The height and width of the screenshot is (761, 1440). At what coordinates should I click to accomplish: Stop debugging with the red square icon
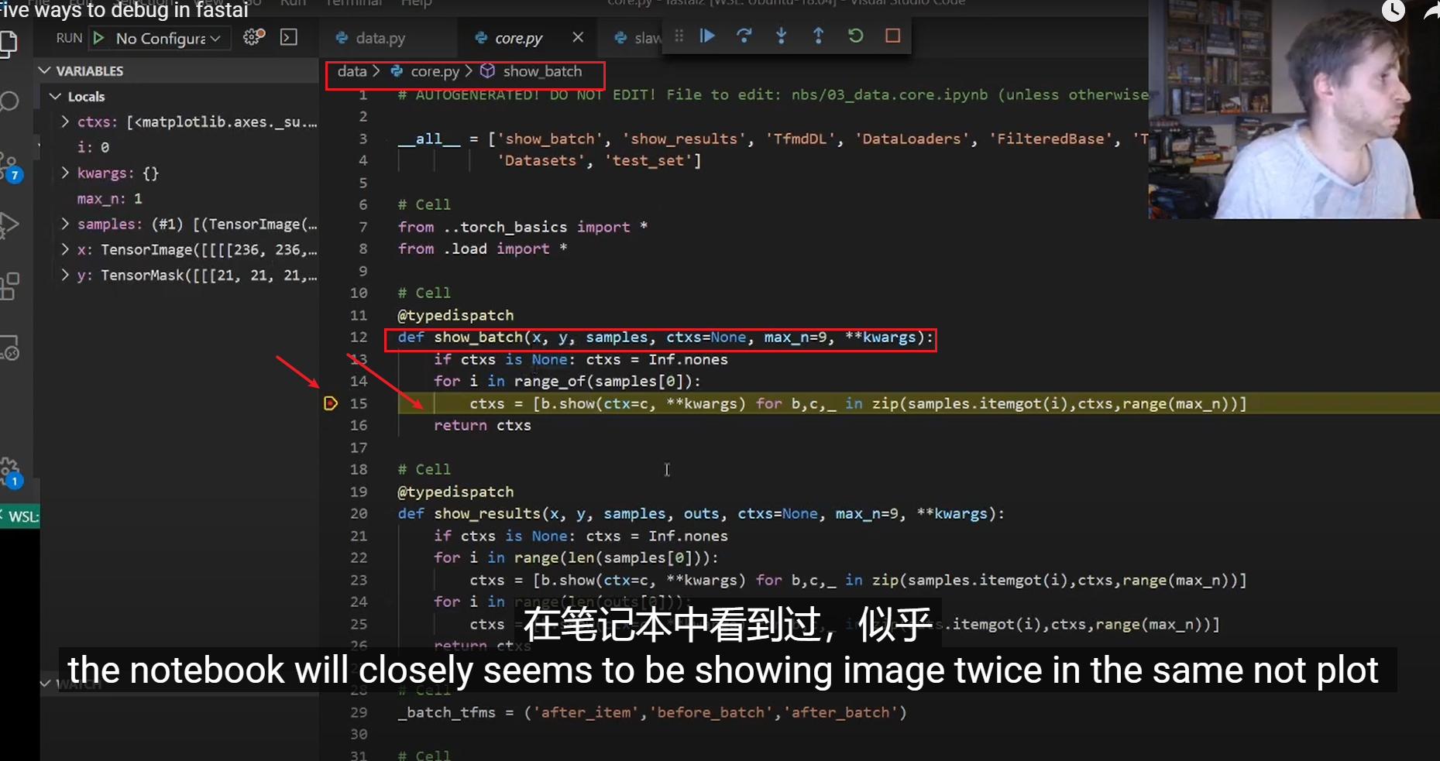[x=892, y=36]
